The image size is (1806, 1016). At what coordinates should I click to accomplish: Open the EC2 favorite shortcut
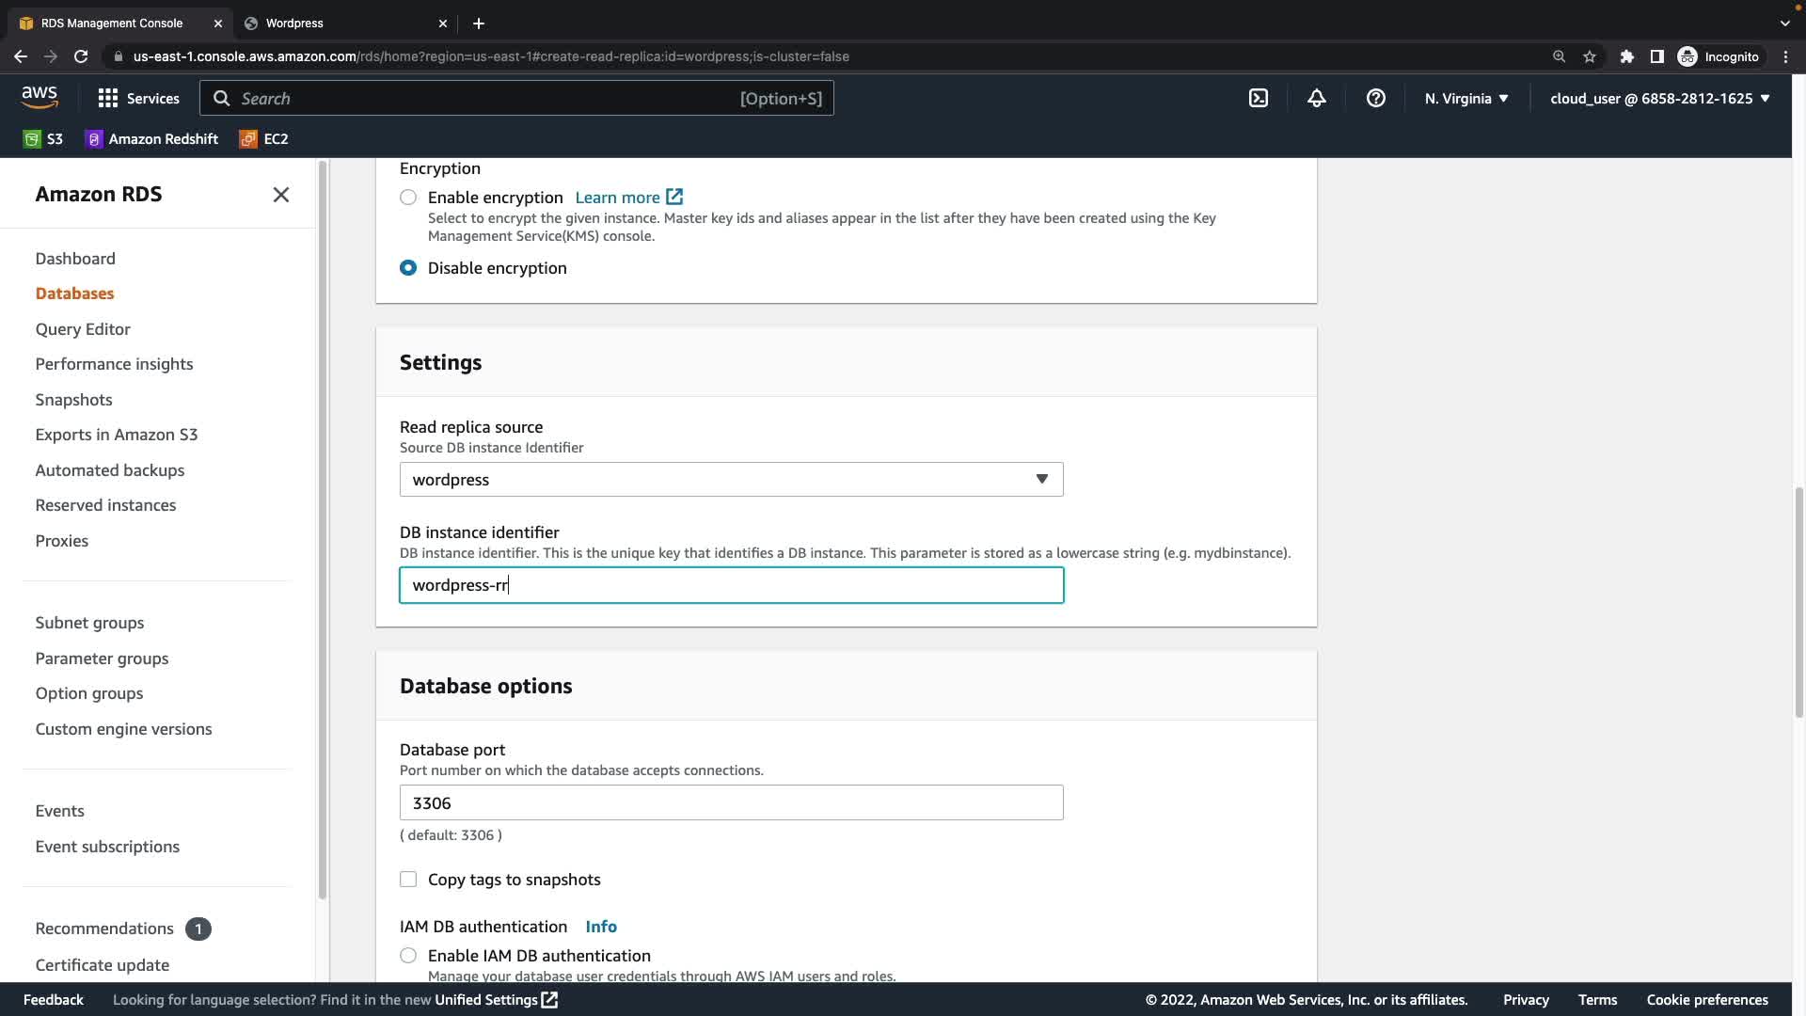(x=264, y=139)
